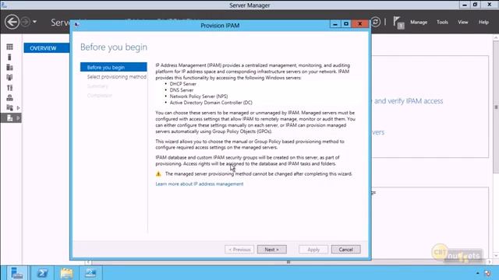Screen dimensions: 499x280
Task: Open the View menu
Action: (462, 23)
